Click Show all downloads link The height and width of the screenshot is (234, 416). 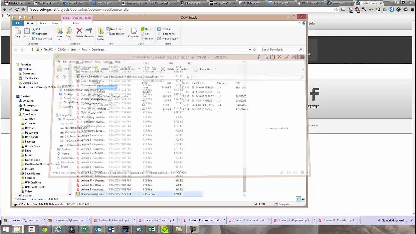pyautogui.click(x=394, y=220)
